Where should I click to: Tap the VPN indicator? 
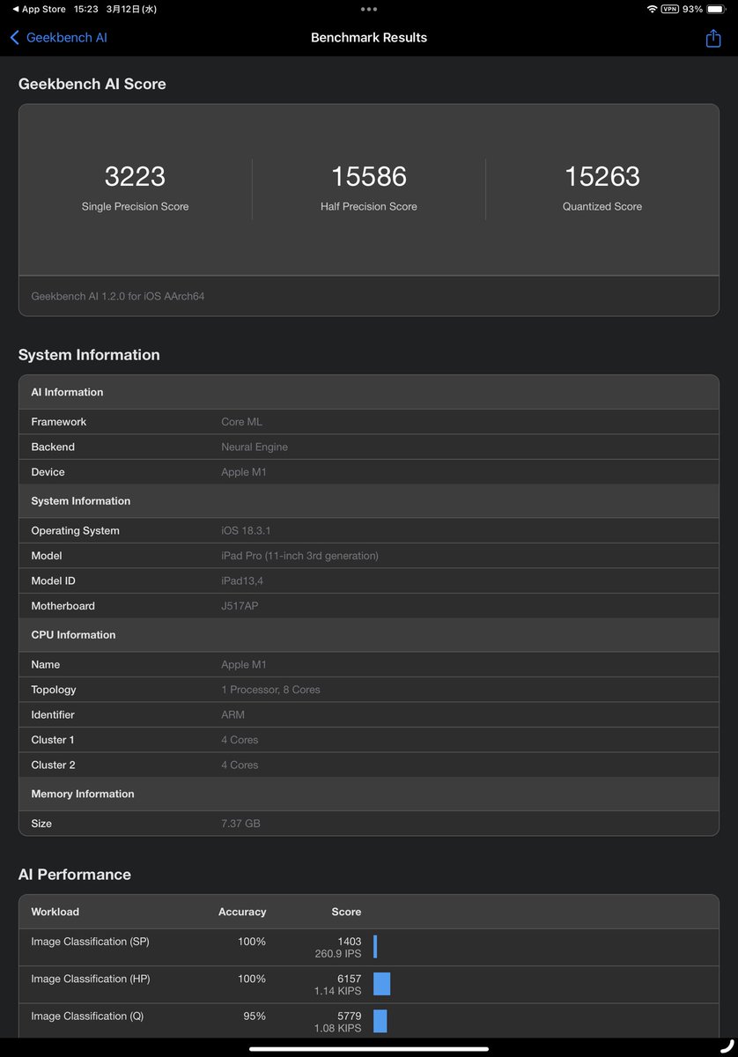[x=669, y=9]
